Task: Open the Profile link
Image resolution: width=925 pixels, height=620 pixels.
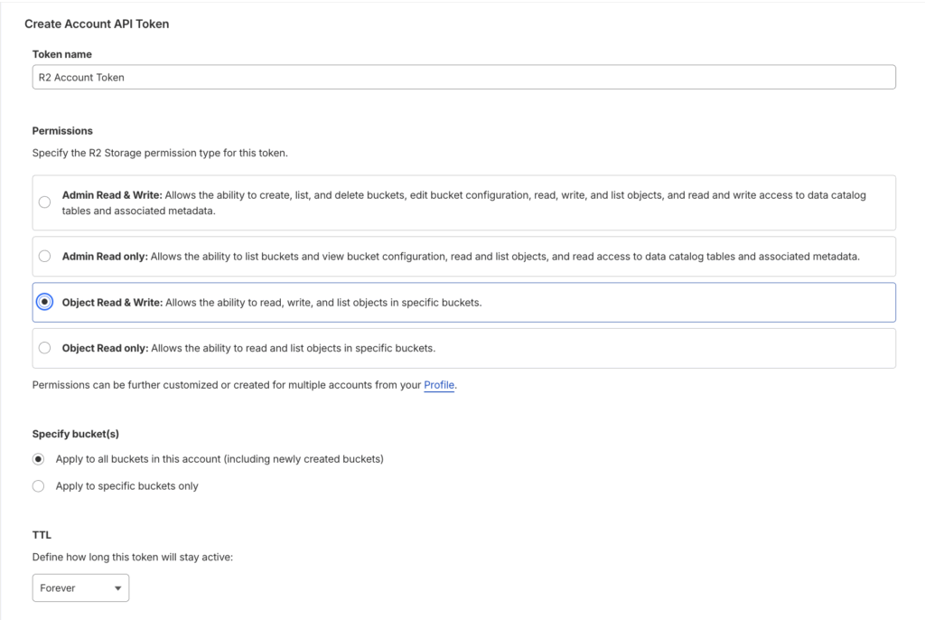Action: 439,385
